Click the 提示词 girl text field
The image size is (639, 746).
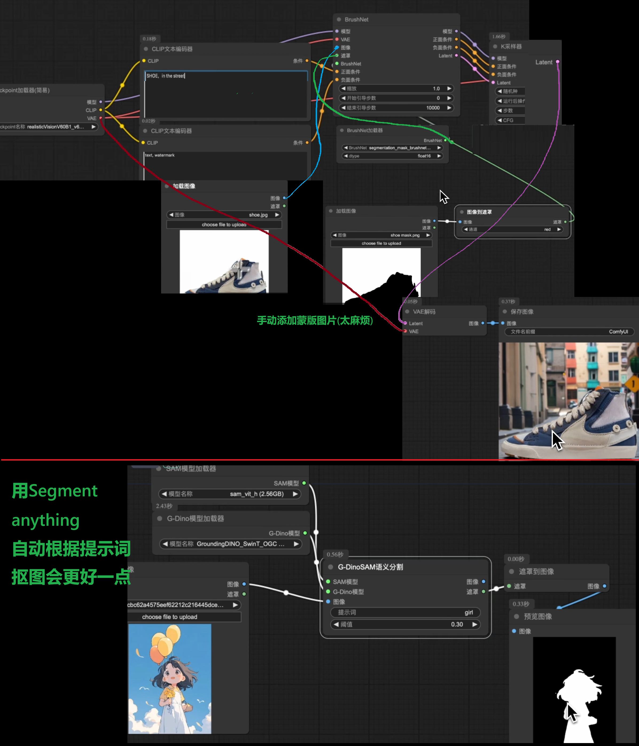[x=405, y=612]
